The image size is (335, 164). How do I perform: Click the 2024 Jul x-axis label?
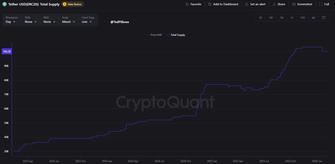159,161
